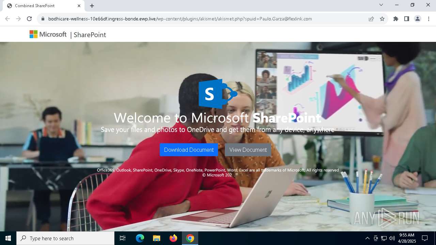
Task: Close the Combined SharePoint tab
Action: [x=79, y=6]
